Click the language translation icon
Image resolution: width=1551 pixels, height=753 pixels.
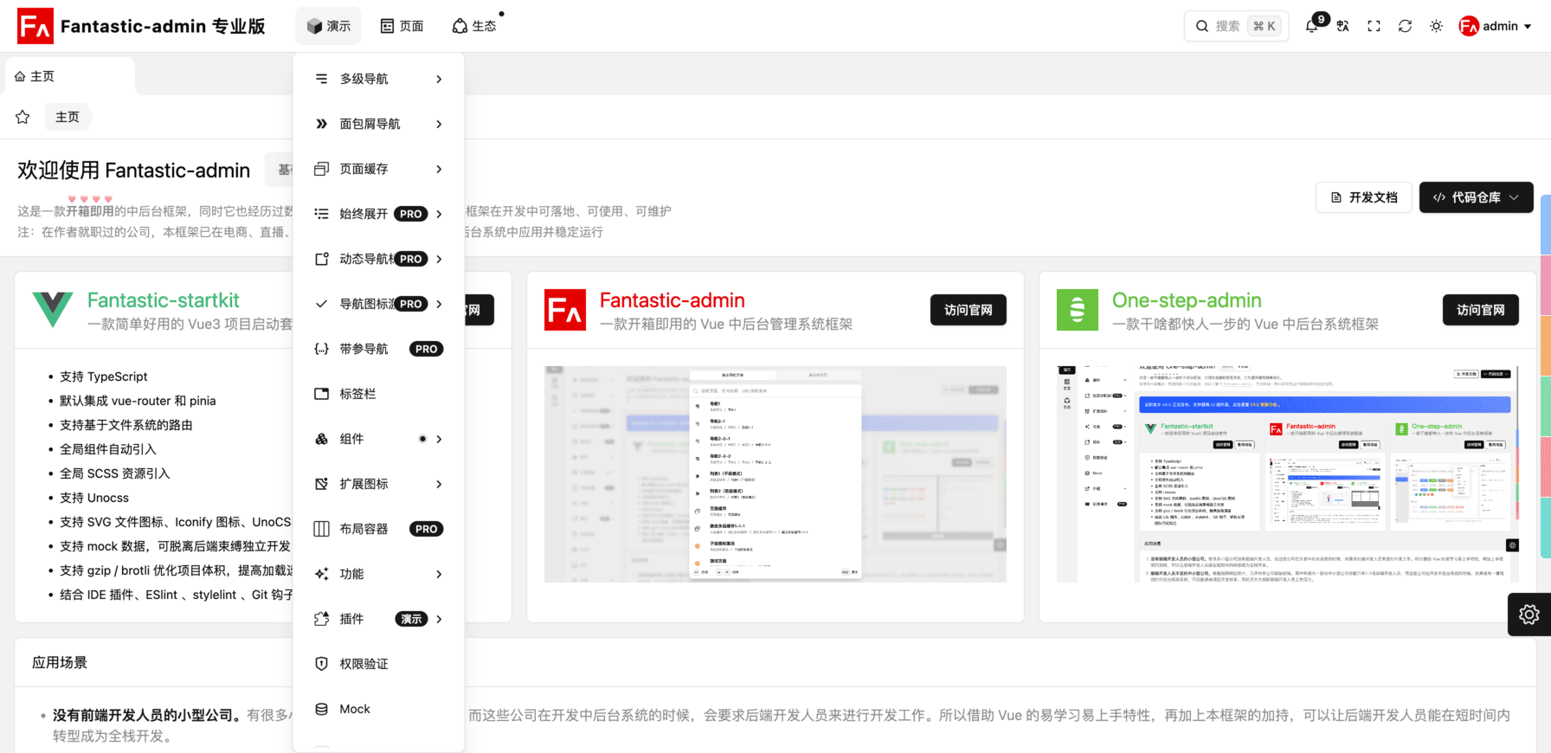(x=1342, y=26)
